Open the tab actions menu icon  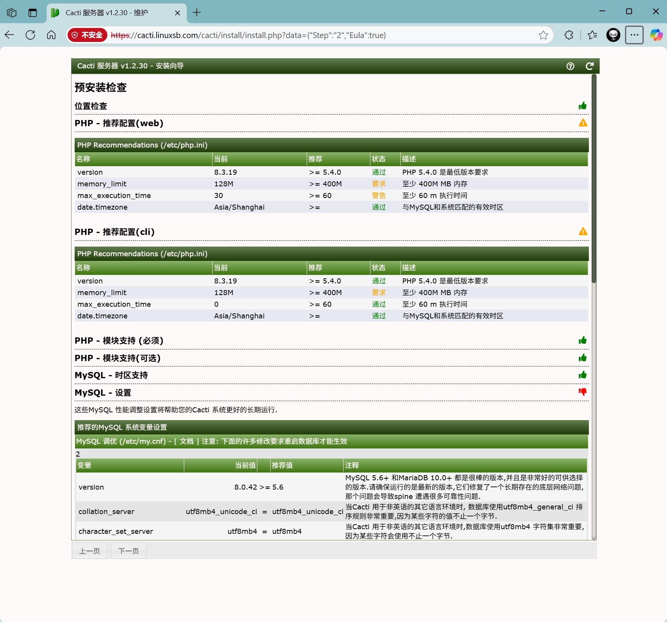[33, 13]
